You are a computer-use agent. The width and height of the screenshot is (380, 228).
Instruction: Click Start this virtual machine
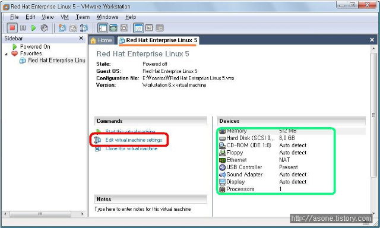(x=130, y=132)
